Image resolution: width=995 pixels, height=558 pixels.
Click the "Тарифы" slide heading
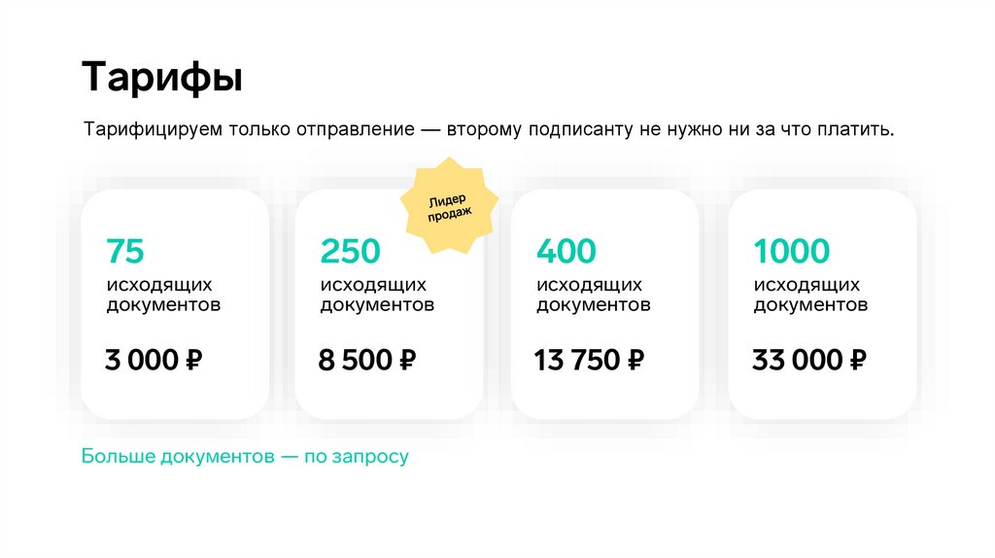click(161, 78)
